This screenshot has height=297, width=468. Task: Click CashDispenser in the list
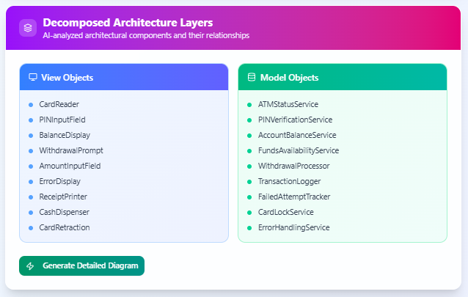click(65, 212)
